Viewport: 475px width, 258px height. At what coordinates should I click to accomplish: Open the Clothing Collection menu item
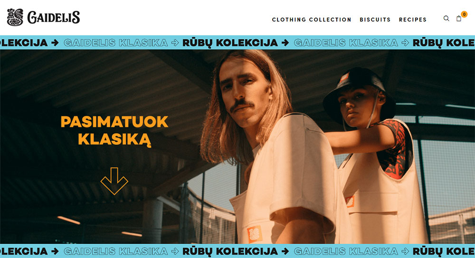(312, 19)
